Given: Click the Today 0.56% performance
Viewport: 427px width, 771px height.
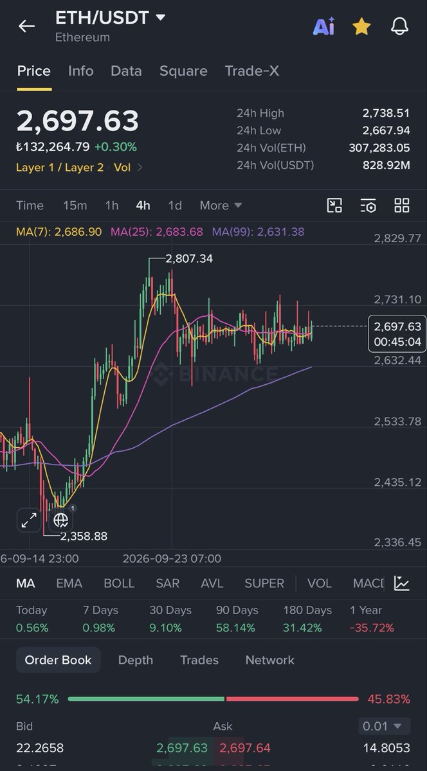Looking at the screenshot, I should coord(32,619).
